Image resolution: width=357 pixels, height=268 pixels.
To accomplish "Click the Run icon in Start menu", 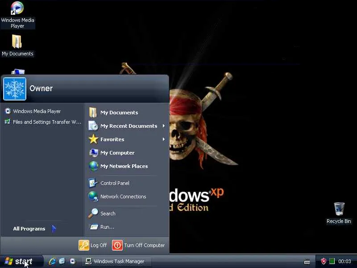I will click(94, 227).
